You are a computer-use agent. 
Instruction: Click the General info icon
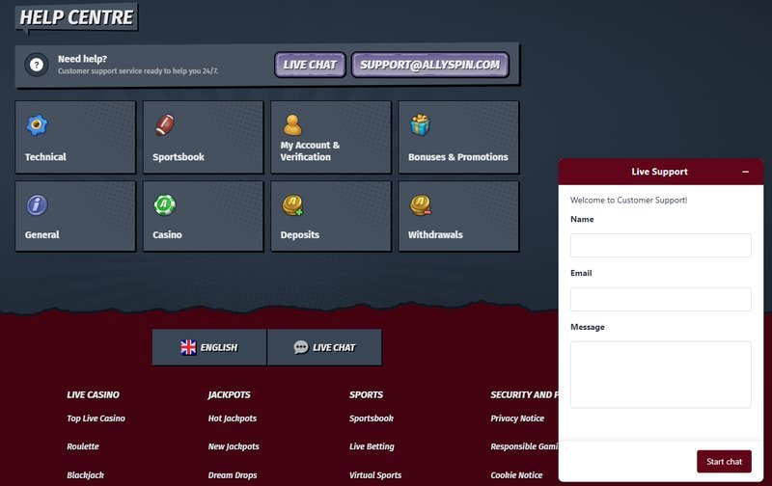pyautogui.click(x=37, y=205)
